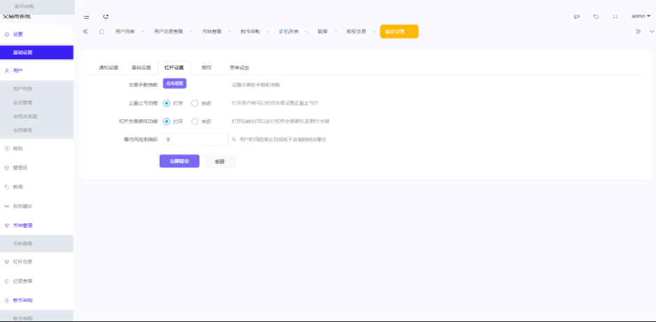Open the 期权交易 page tab
The height and width of the screenshot is (322, 656).
[x=357, y=32]
